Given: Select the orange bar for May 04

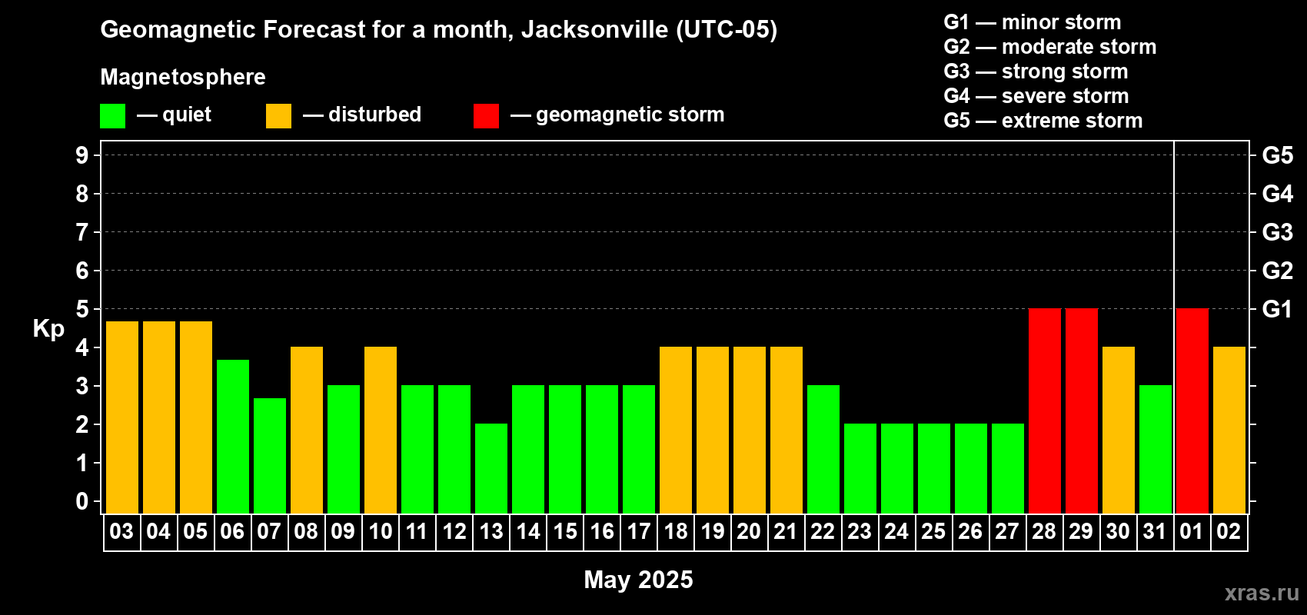Looking at the screenshot, I should click(159, 417).
